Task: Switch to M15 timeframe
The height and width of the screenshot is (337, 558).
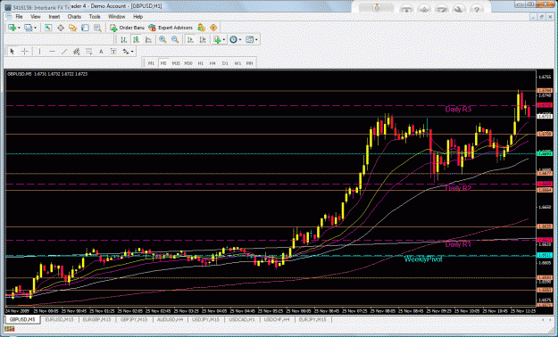Action: tap(176, 63)
